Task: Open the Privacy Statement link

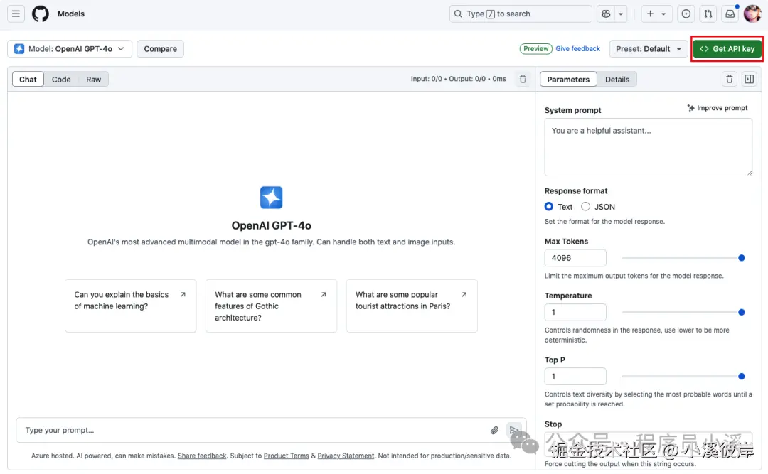Action: tap(346, 456)
